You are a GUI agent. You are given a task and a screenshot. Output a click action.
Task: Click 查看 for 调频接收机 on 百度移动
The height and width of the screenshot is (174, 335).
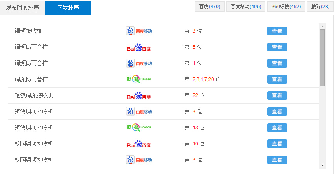[277, 31]
